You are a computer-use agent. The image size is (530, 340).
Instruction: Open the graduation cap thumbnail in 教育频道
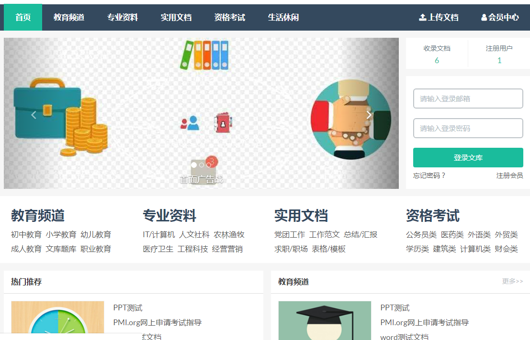325,320
